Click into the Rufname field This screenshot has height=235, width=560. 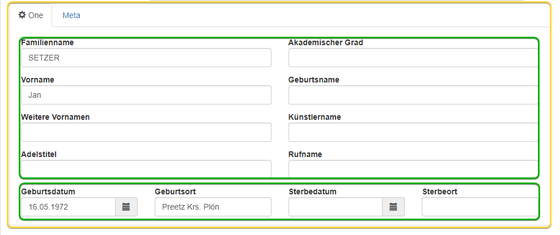(413, 169)
